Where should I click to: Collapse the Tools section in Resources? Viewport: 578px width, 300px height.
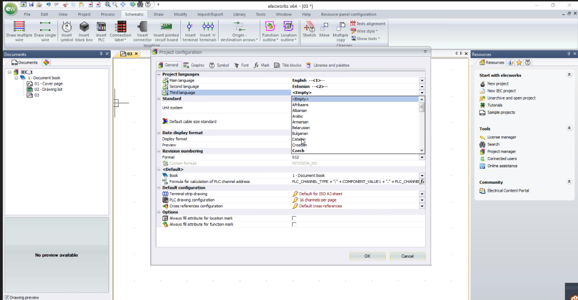[x=569, y=129]
